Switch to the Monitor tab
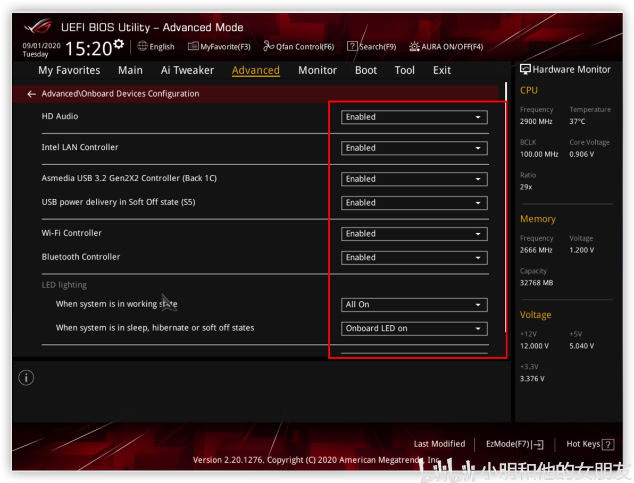 pyautogui.click(x=318, y=70)
